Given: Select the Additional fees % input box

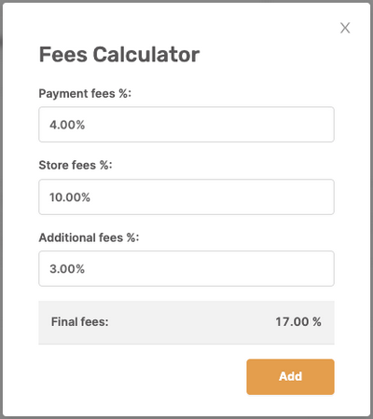Looking at the screenshot, I should [186, 268].
